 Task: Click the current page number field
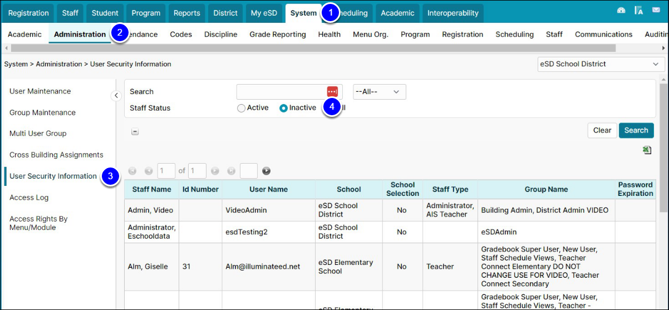click(x=166, y=171)
